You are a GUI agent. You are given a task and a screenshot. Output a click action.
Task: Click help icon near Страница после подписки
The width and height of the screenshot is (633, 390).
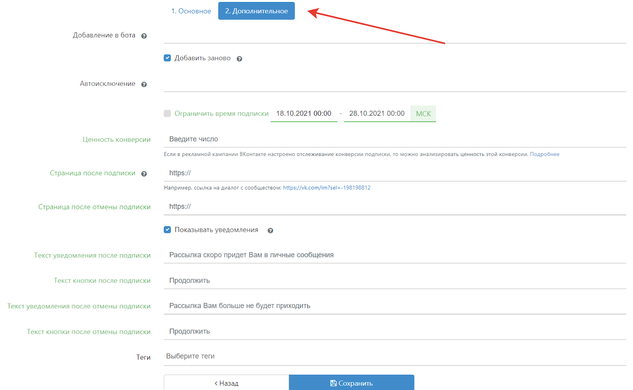coord(144,174)
